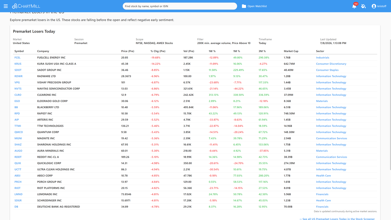Open the RPD symbol link

point(17,113)
